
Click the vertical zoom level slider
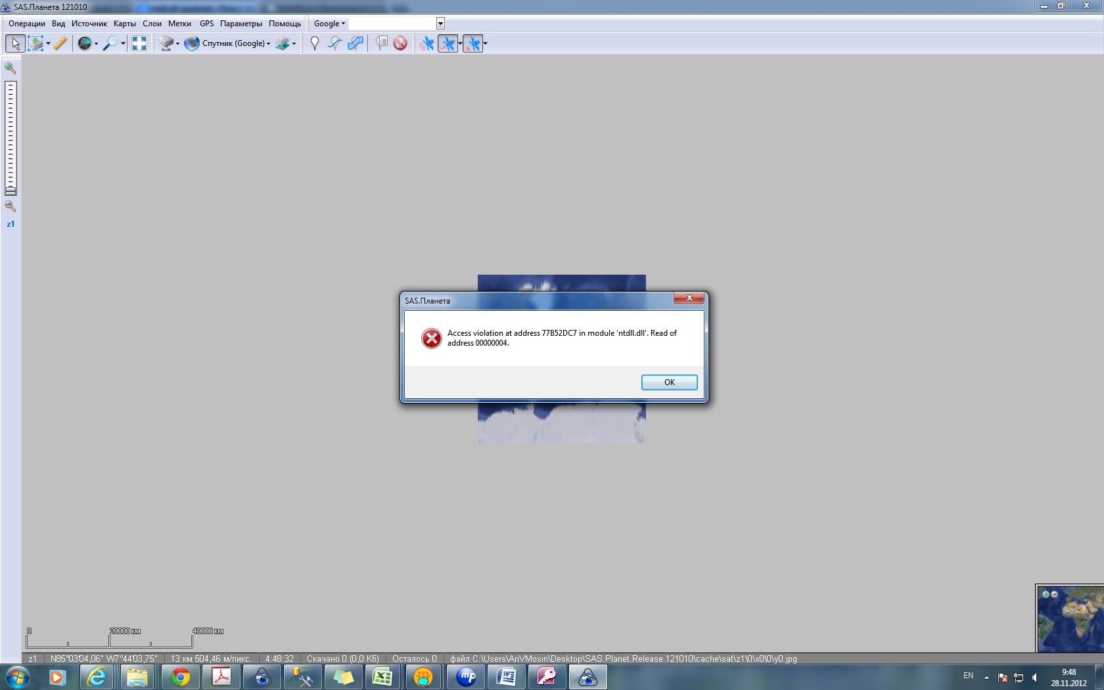click(11, 138)
